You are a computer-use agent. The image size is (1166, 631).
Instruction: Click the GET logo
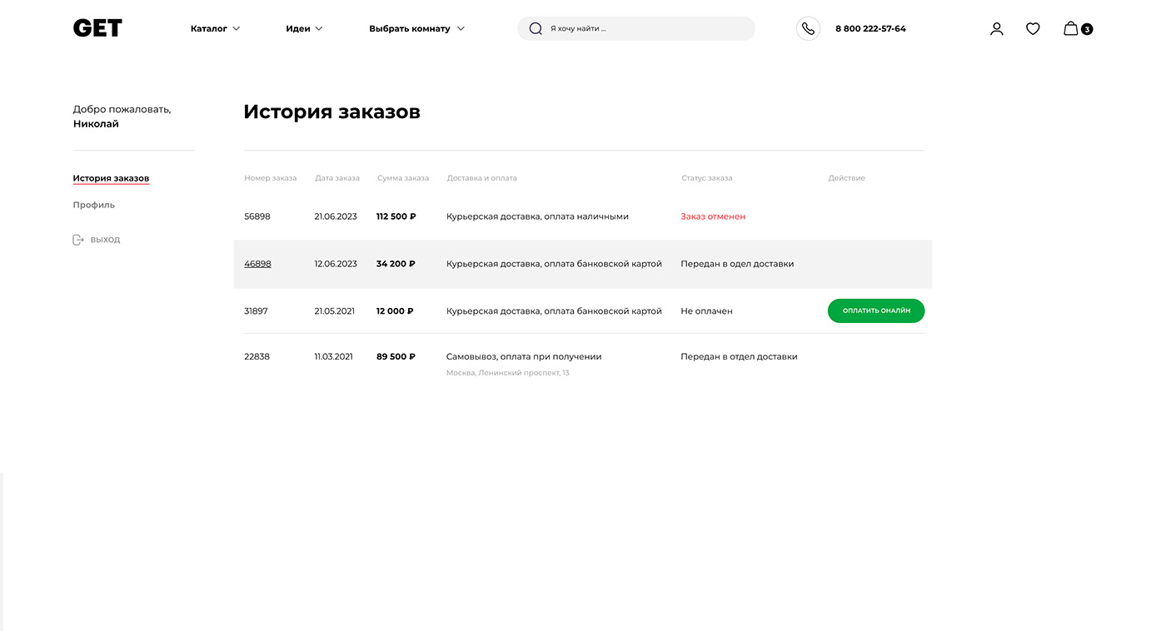click(97, 28)
